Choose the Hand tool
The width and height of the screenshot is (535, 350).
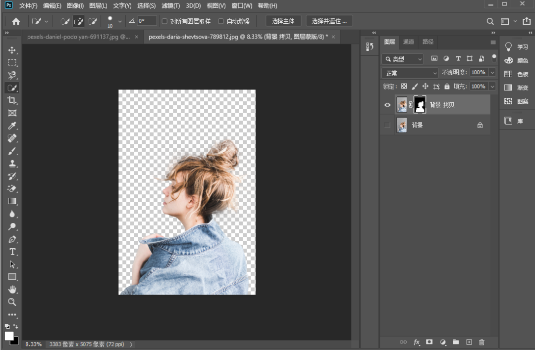[12, 289]
